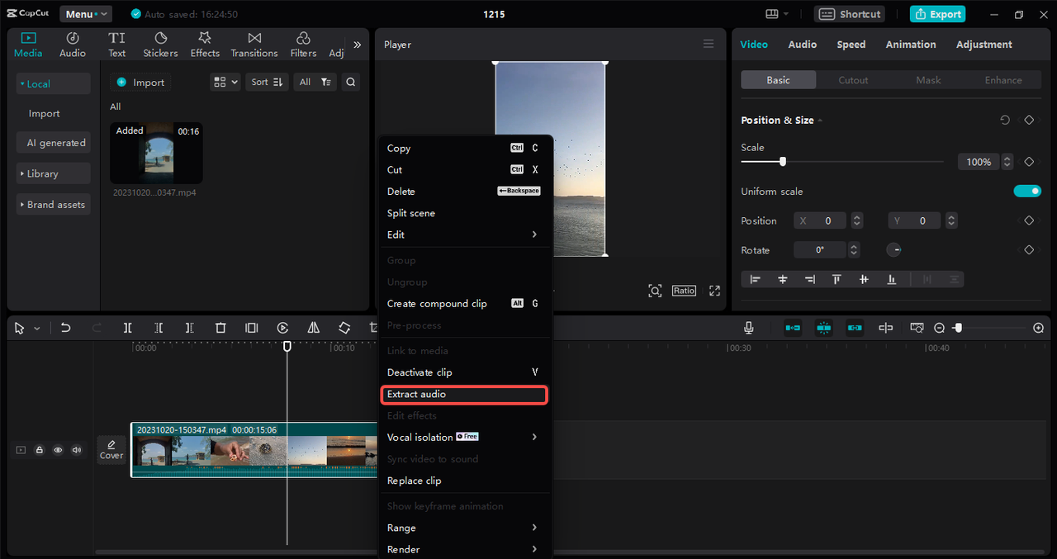Click the align horizontal center icon
The image size is (1057, 559).
782,279
